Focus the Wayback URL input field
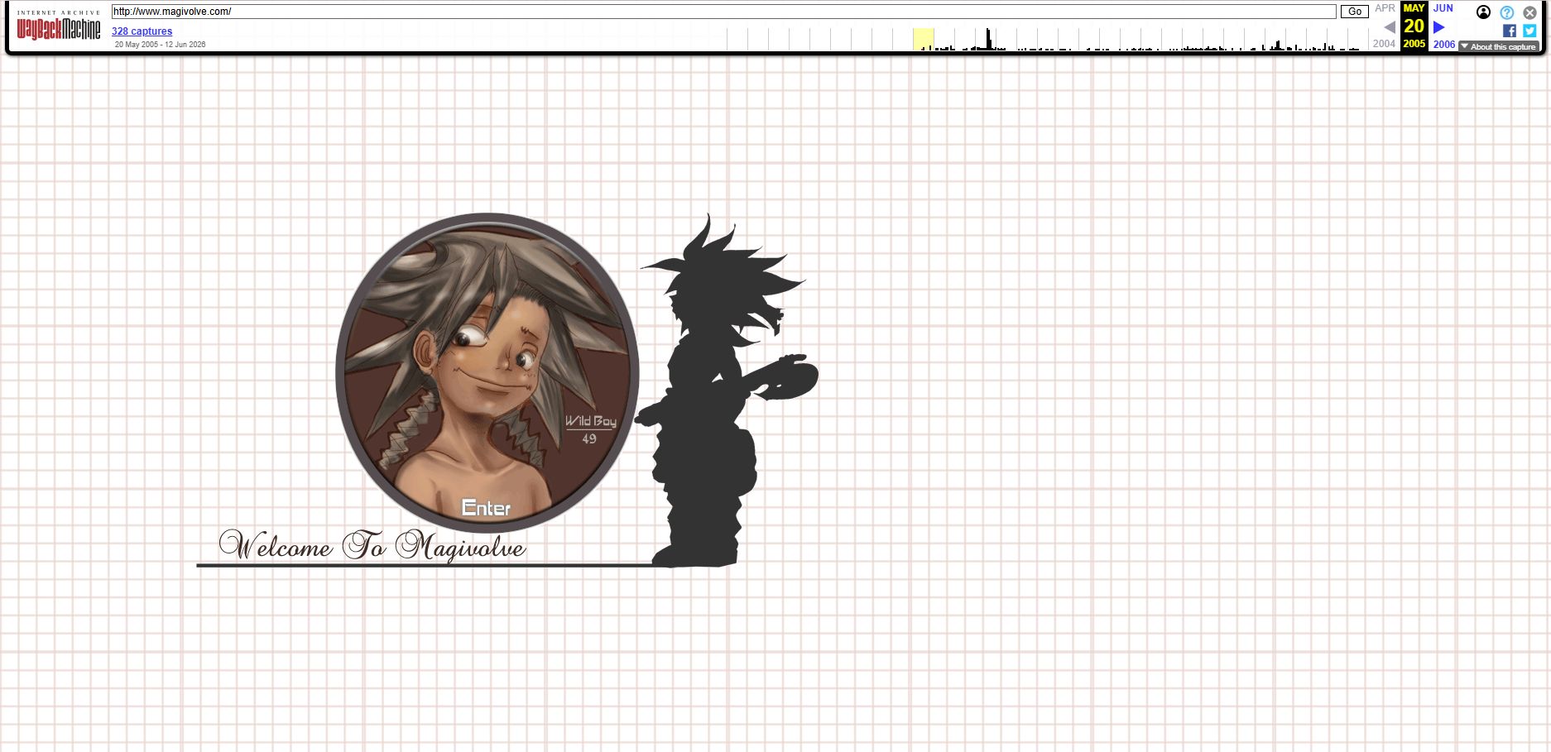 coord(723,12)
